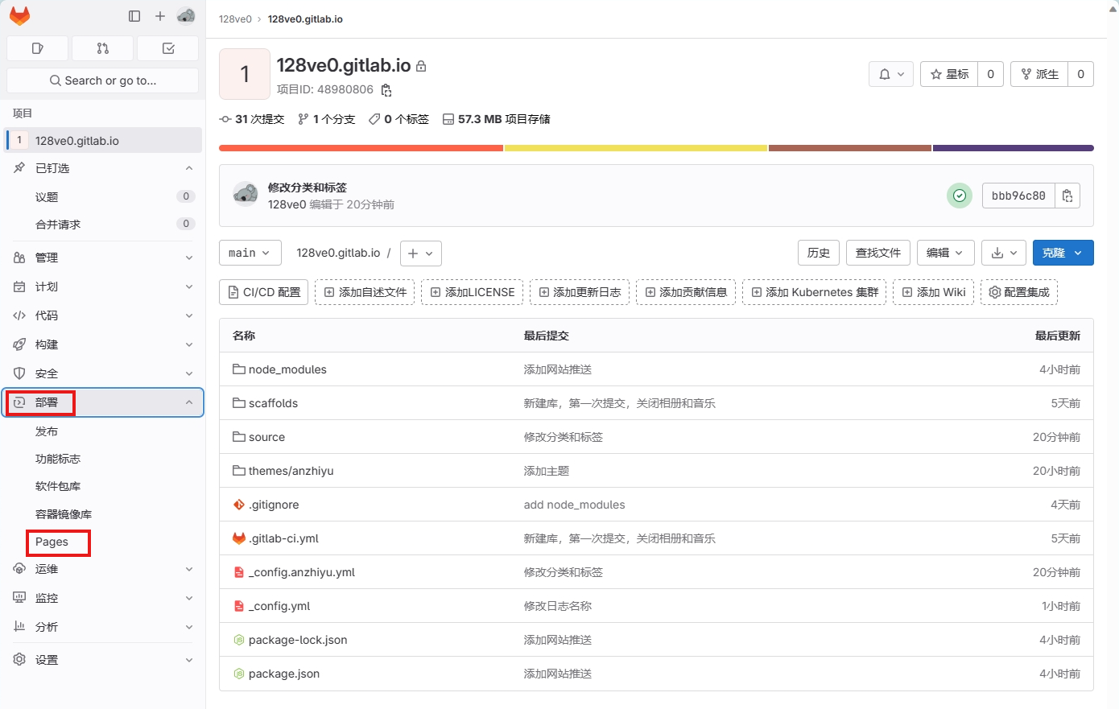Expand the 设置 sidebar section
The image size is (1119, 709).
pyautogui.click(x=103, y=660)
